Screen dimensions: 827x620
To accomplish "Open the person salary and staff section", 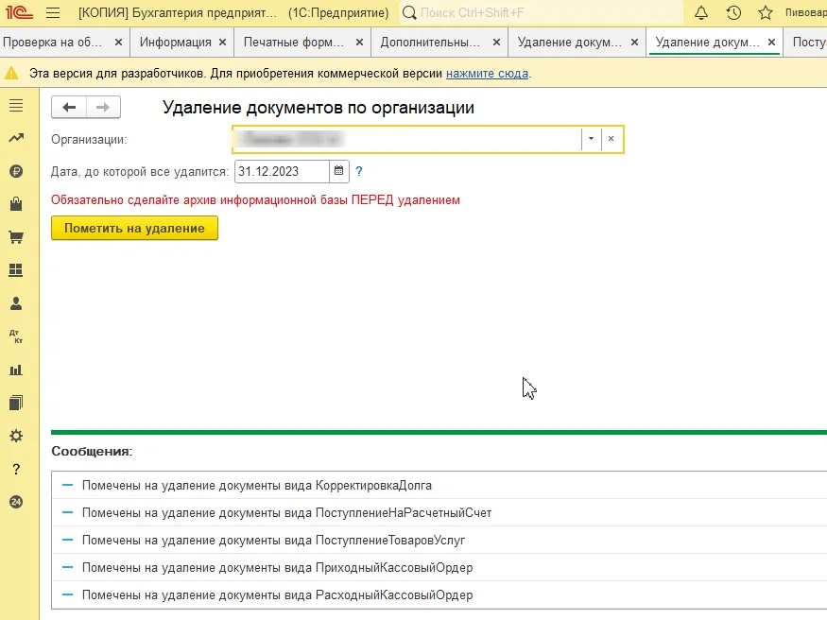I will 16,303.
